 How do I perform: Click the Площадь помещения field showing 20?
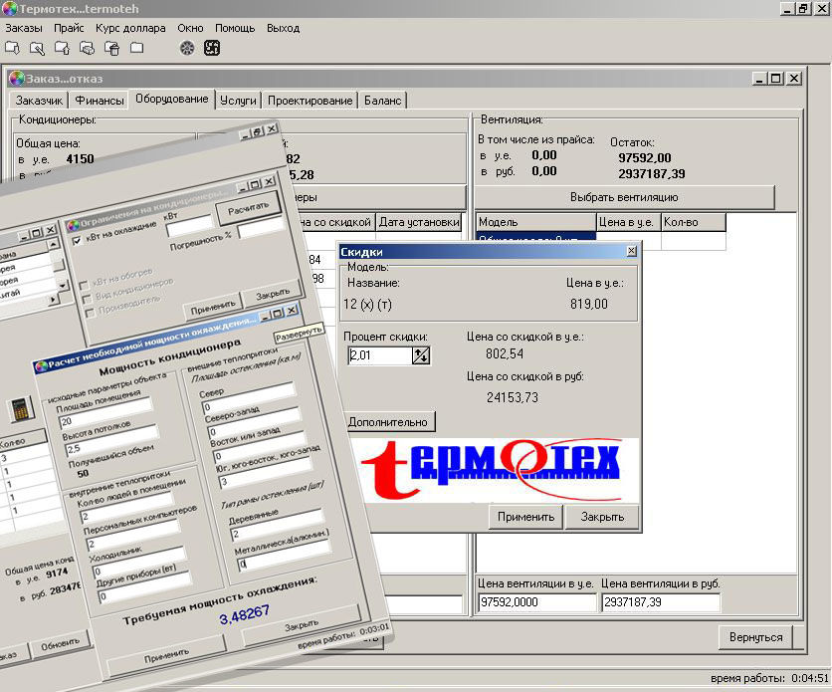pyautogui.click(x=106, y=414)
